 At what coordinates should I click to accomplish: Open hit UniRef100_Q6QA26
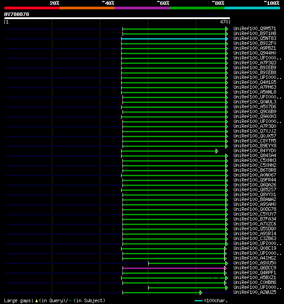[255, 185]
